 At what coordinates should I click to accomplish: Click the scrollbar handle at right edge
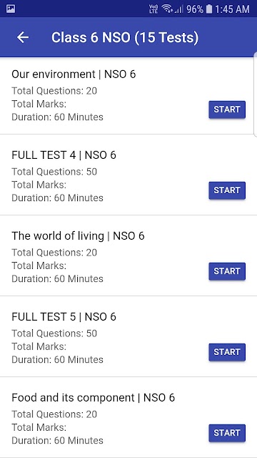pyautogui.click(x=256, y=94)
